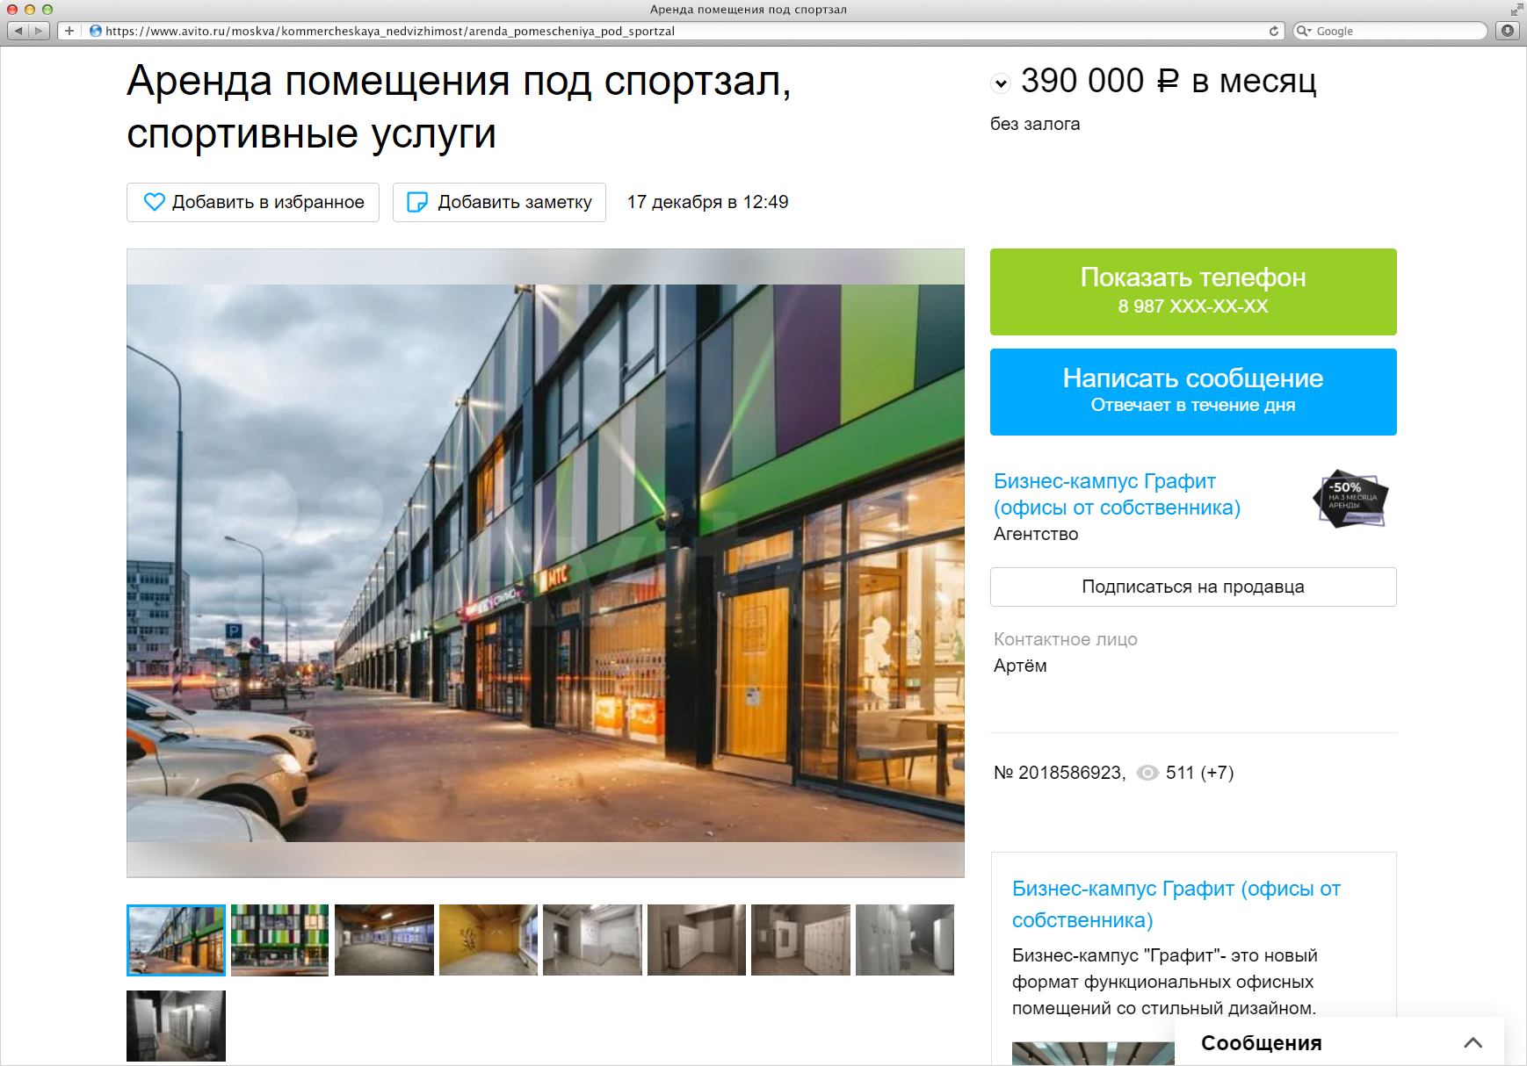Screen dimensions: 1527x1066
Task: Click the browser back arrow
Action: [x=18, y=31]
